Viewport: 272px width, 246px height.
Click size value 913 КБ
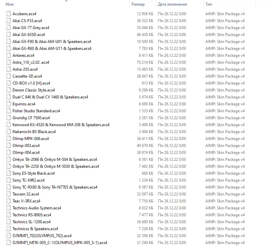click(x=147, y=83)
